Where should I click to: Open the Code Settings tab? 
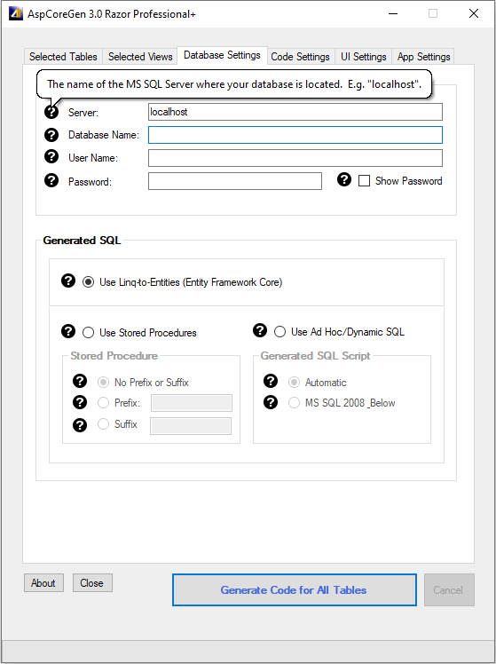tap(300, 56)
